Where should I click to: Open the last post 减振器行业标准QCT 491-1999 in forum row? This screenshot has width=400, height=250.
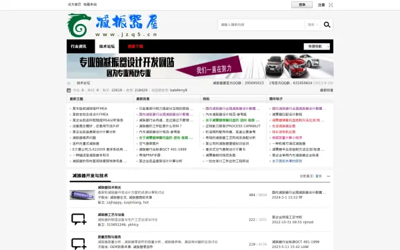pos(295,242)
